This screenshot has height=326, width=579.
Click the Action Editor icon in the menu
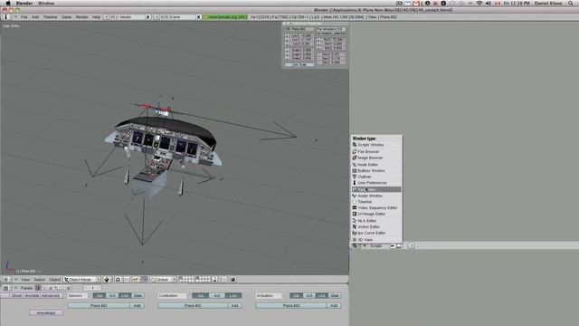[355, 226]
